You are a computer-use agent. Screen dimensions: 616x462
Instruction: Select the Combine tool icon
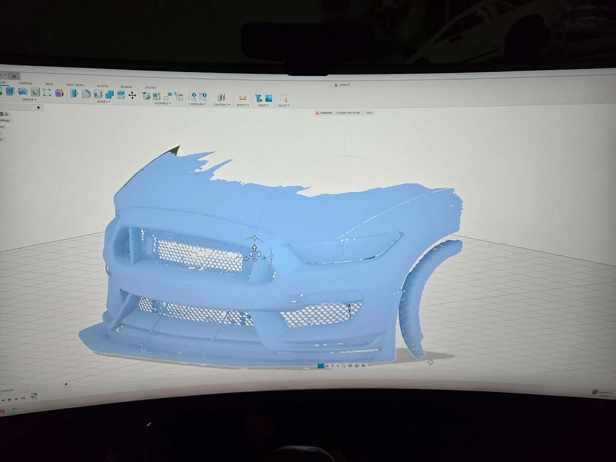pyautogui.click(x=109, y=94)
